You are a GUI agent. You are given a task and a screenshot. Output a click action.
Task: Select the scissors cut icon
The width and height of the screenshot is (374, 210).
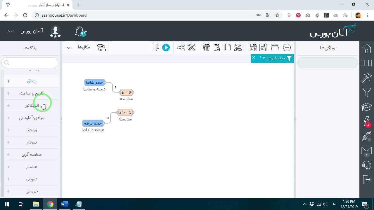tap(238, 48)
